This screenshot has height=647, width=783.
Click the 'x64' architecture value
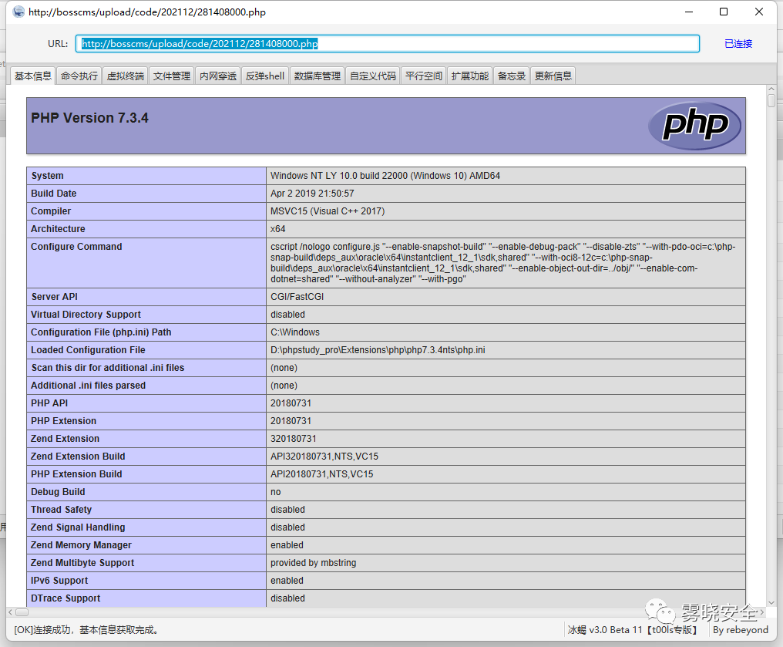point(278,229)
